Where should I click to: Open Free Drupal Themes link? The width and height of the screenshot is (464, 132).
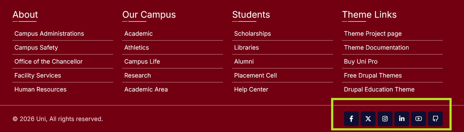pyautogui.click(x=373, y=75)
